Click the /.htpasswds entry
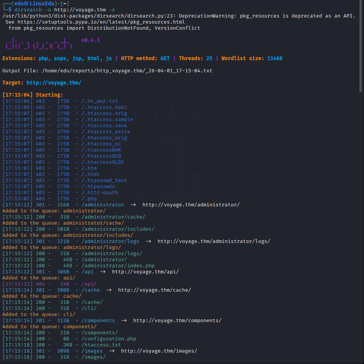 point(98,187)
